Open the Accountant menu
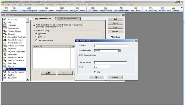The height and width of the screenshot is (108, 185). [x=39, y=5]
